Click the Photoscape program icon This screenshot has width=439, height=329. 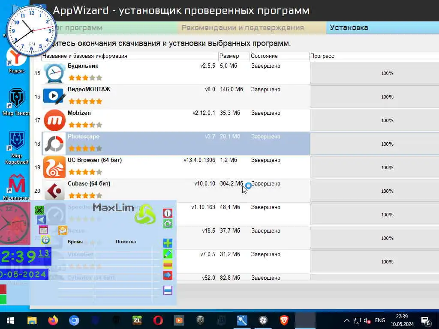tap(54, 144)
